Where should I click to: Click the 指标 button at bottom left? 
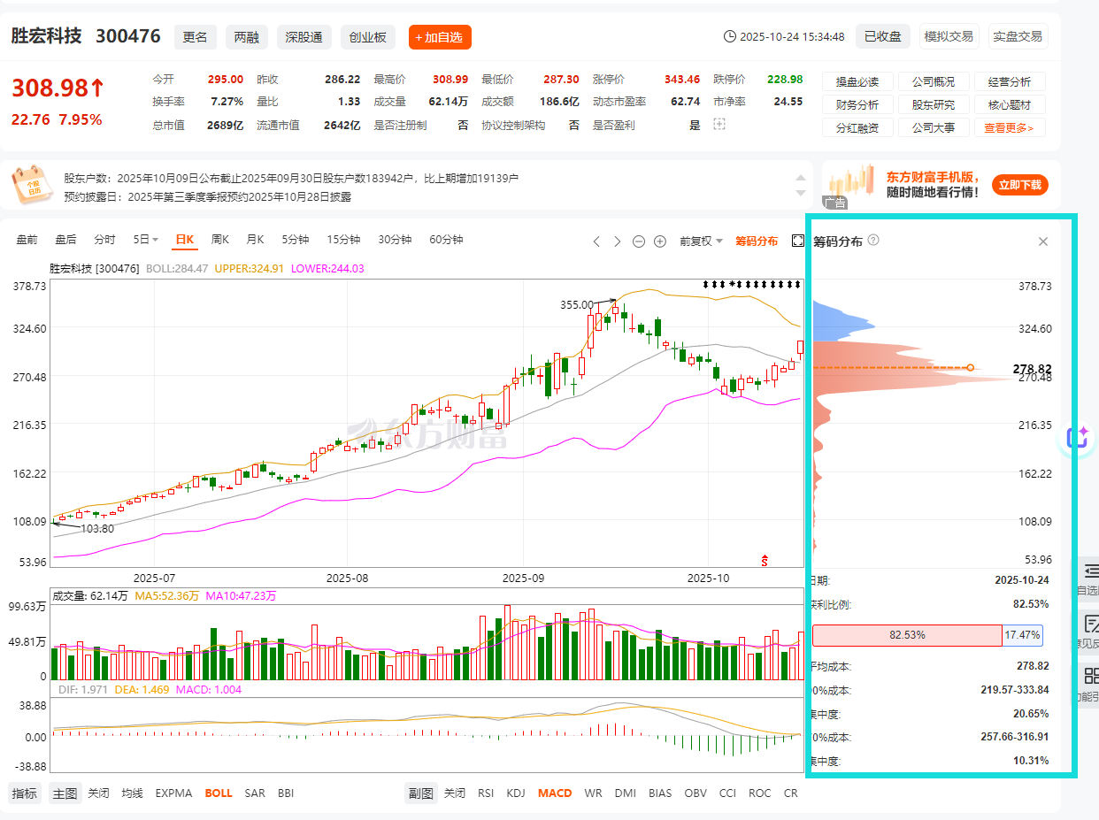coord(25,793)
